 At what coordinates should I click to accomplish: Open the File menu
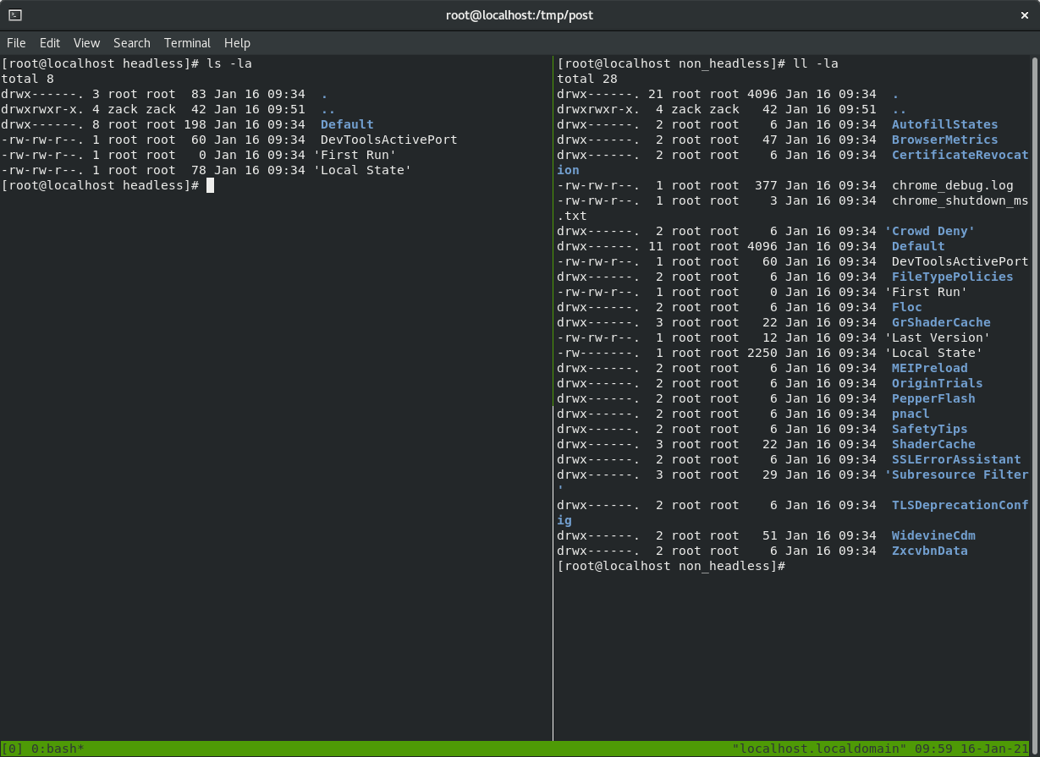[x=16, y=43]
